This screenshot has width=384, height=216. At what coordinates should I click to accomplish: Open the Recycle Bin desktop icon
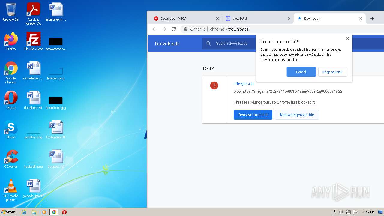point(11,12)
